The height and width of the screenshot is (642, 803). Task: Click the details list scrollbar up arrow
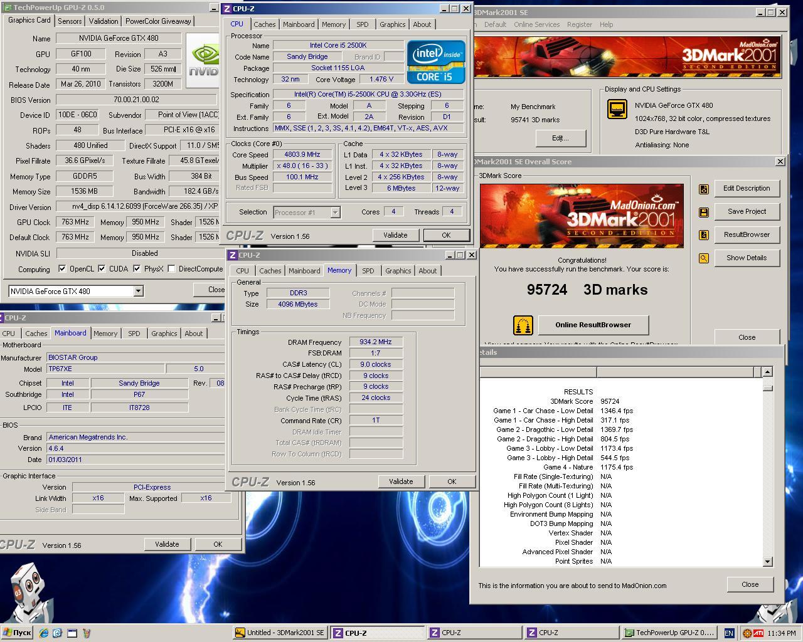pos(767,372)
